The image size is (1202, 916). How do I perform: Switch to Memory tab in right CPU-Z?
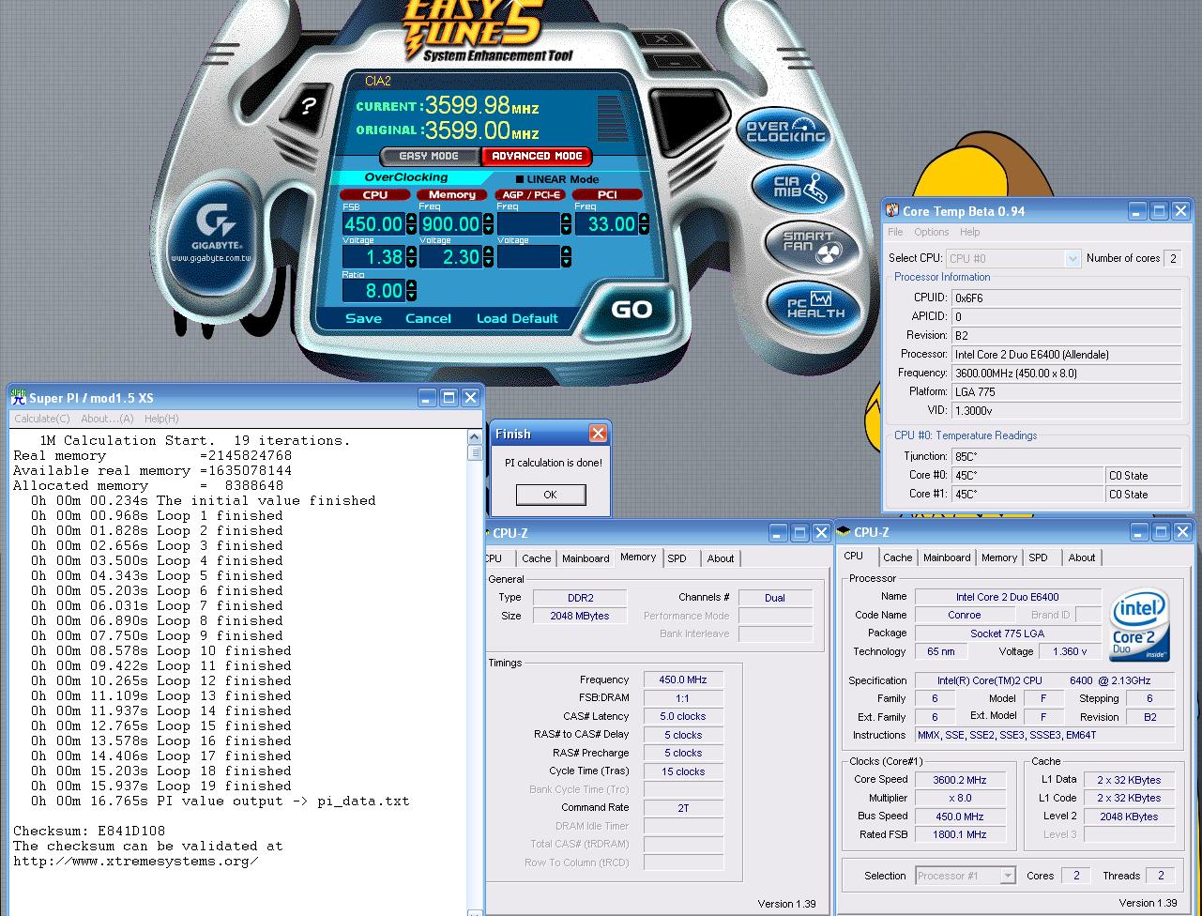click(x=999, y=557)
